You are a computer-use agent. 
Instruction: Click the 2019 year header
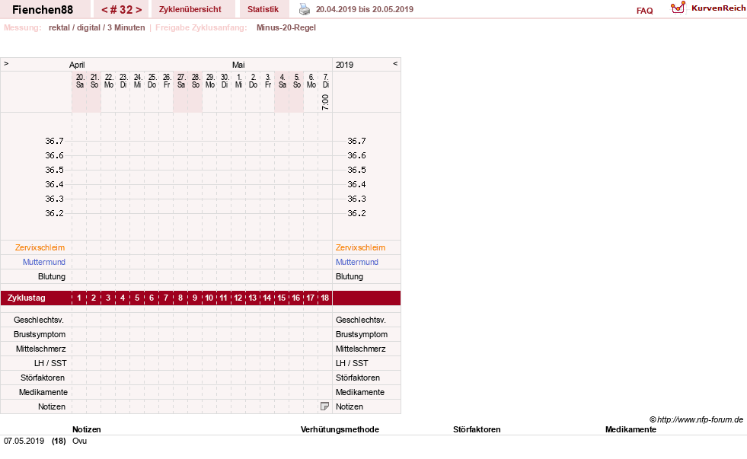(344, 65)
